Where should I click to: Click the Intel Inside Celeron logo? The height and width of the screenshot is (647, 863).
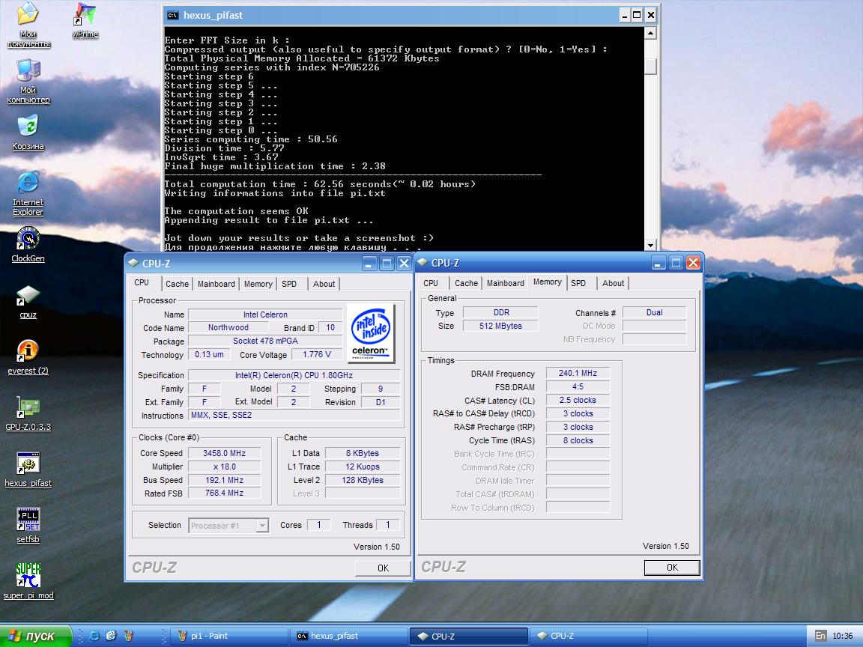coord(371,332)
